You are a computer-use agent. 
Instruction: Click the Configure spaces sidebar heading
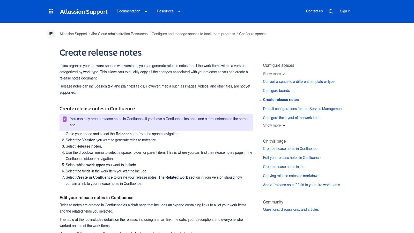[278, 65]
